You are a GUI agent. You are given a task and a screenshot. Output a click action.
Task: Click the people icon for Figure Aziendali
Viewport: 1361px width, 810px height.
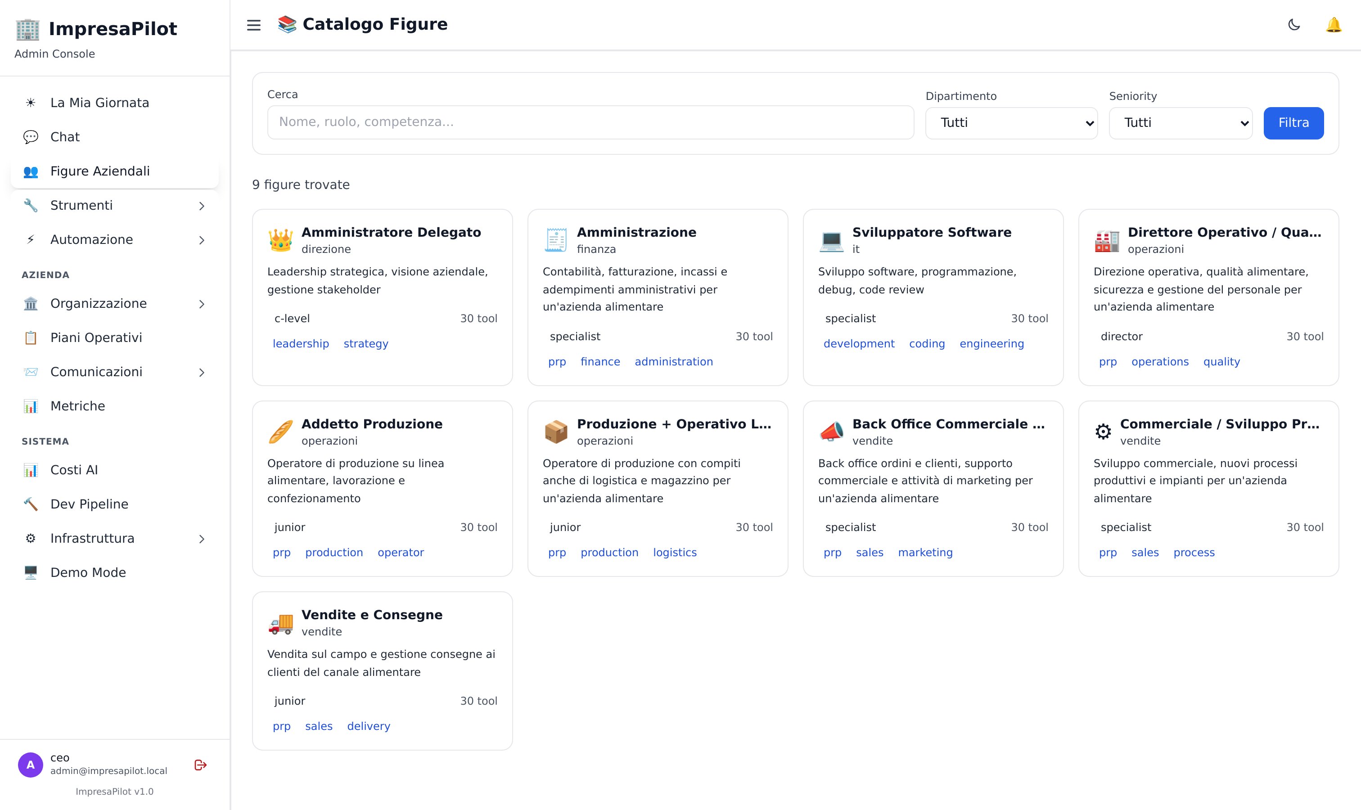tap(31, 171)
